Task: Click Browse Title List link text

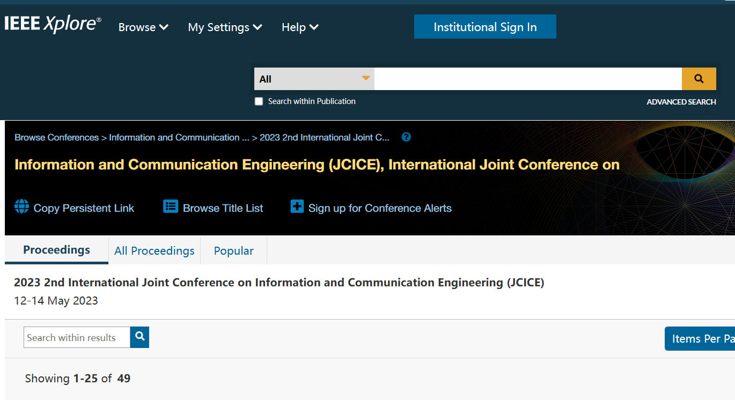Action: 223,208
